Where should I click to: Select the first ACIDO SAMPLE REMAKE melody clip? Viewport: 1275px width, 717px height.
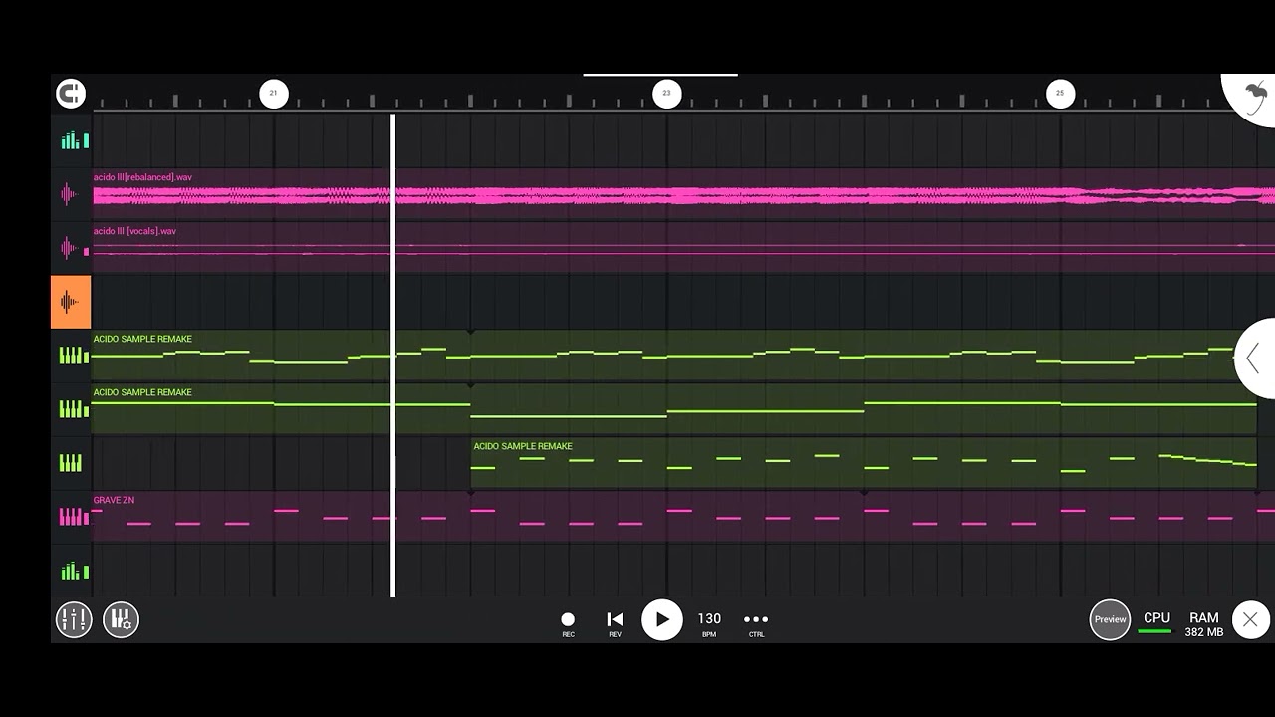[x=674, y=356]
